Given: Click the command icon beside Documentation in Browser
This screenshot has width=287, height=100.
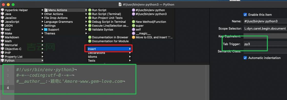Looking at the screenshot, I should click(x=90, y=37).
